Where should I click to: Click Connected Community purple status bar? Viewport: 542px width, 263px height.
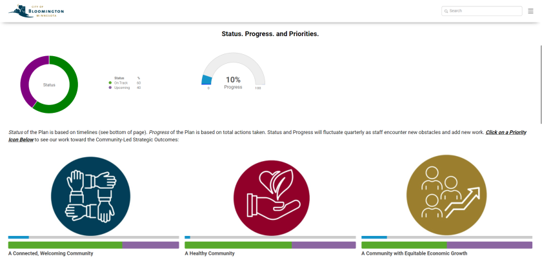150,245
